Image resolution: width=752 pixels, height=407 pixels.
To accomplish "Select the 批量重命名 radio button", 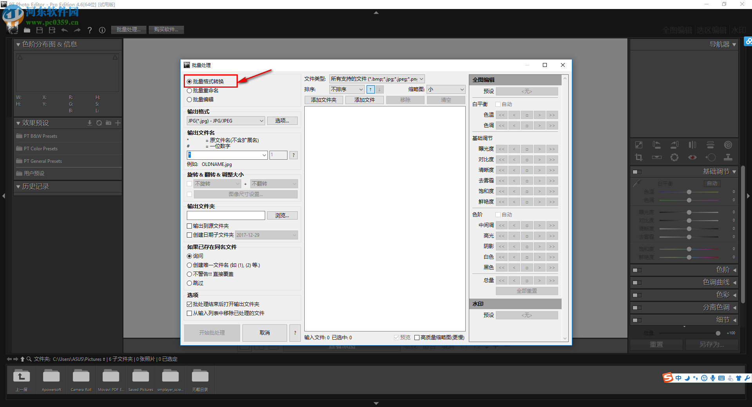I will point(190,90).
